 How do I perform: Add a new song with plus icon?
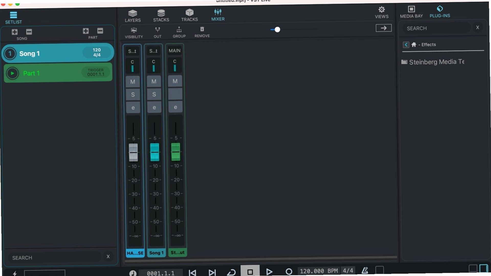tap(15, 32)
